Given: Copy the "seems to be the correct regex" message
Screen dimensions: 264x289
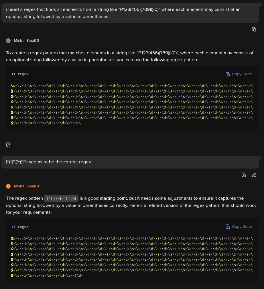Looking at the screenshot, I should (x=243, y=175).
